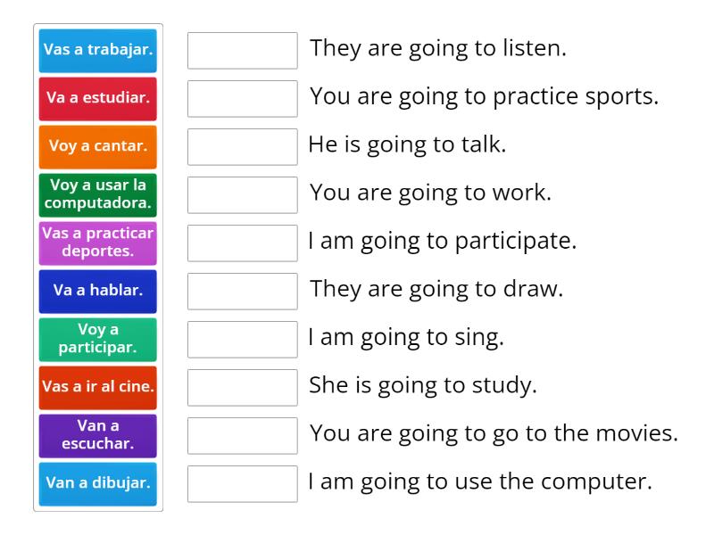The width and height of the screenshot is (714, 535).
Task: Select the 'Voy a usar la computadora.' tile
Action: pyautogui.click(x=98, y=195)
